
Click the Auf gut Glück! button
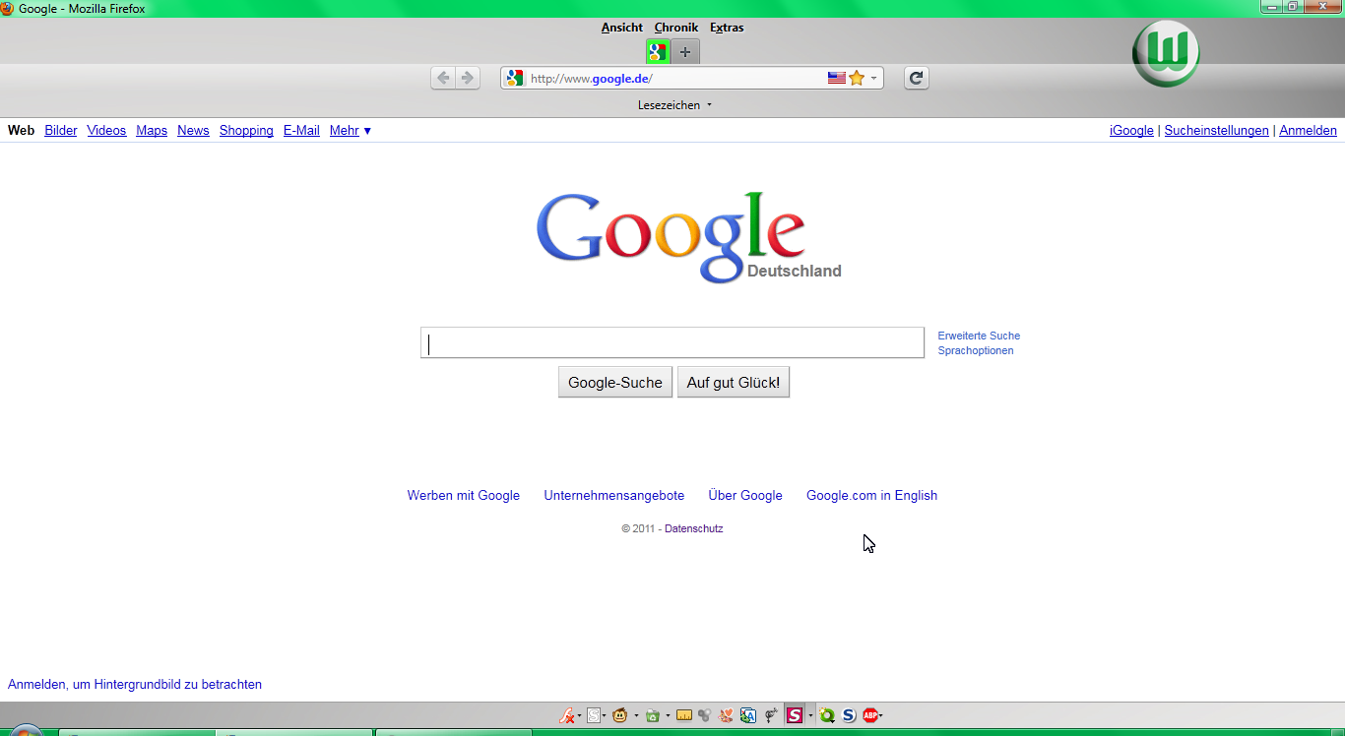[x=734, y=383]
